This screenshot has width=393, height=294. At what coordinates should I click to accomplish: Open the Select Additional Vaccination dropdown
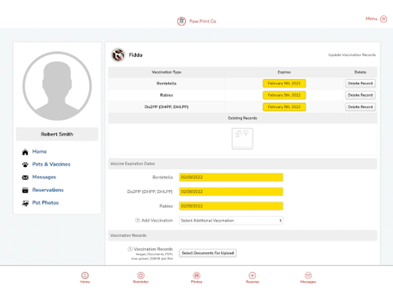point(231,220)
